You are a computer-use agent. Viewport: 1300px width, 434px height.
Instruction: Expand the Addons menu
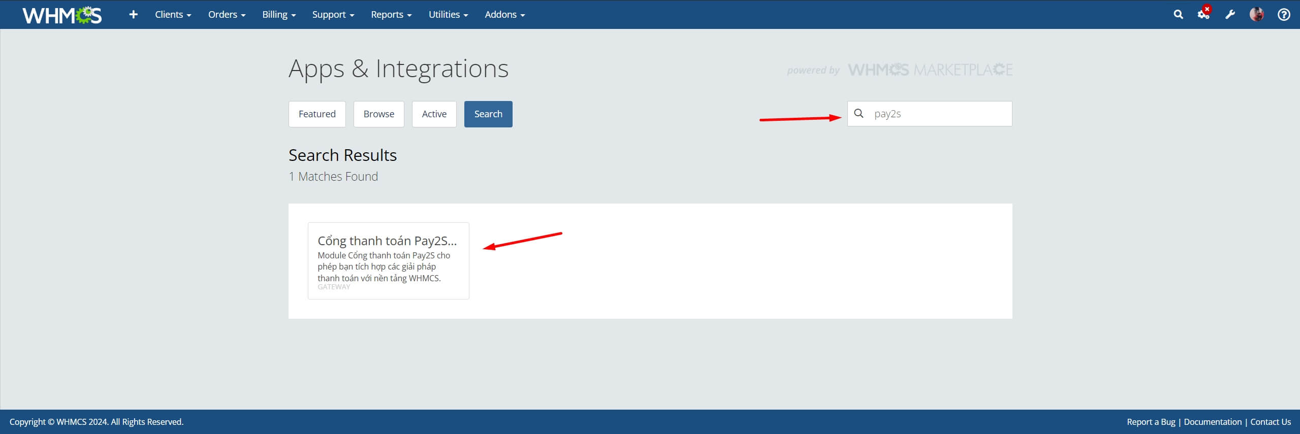pos(504,15)
